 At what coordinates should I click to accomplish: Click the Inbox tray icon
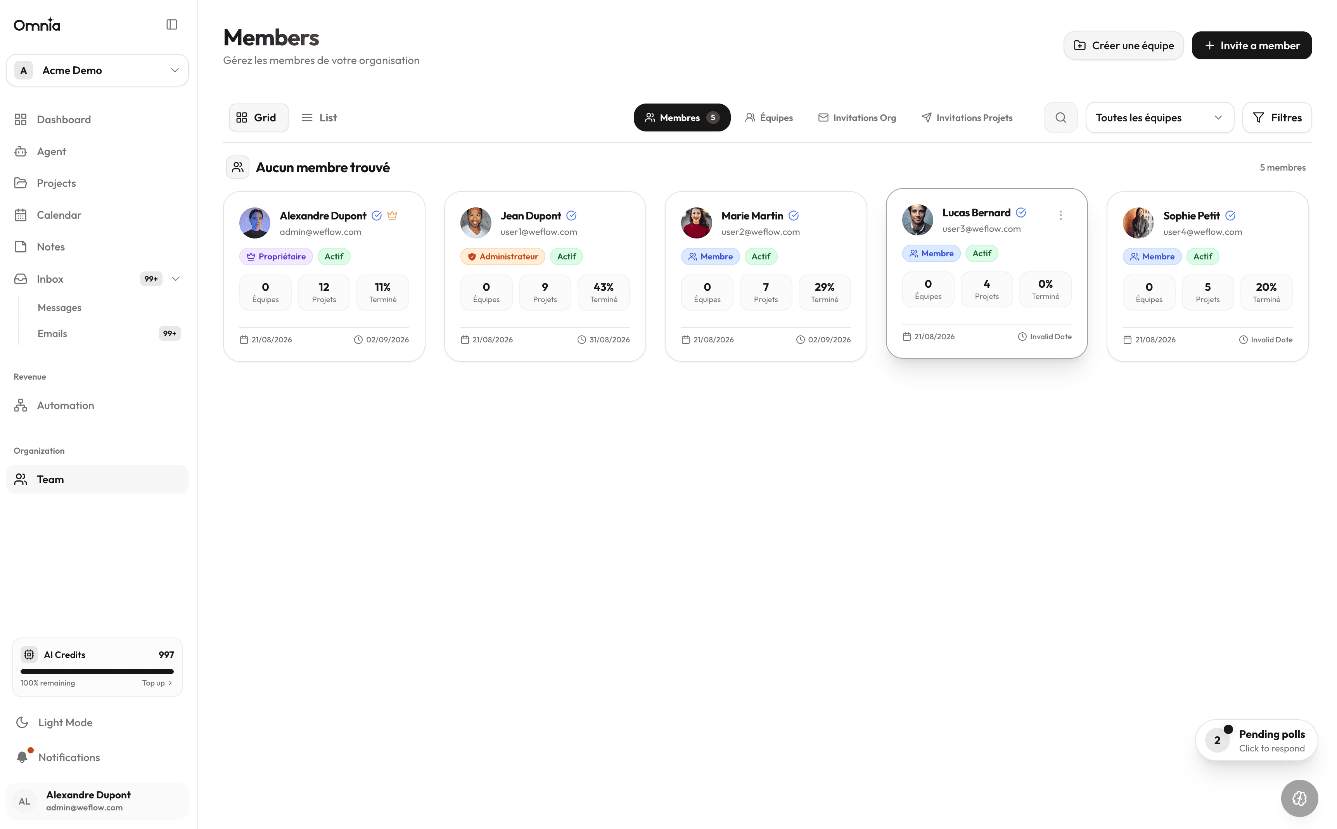tap(21, 279)
